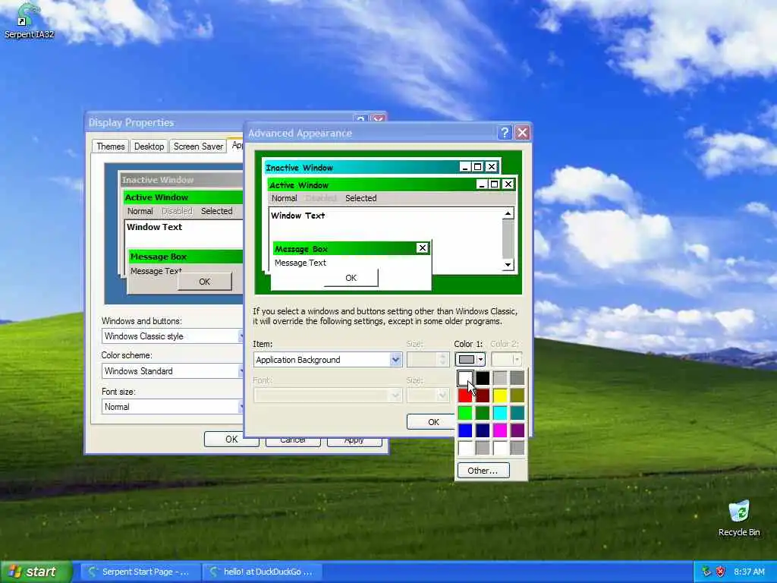The image size is (777, 583).
Task: Pick the bright red color swatch
Action: coord(465,395)
